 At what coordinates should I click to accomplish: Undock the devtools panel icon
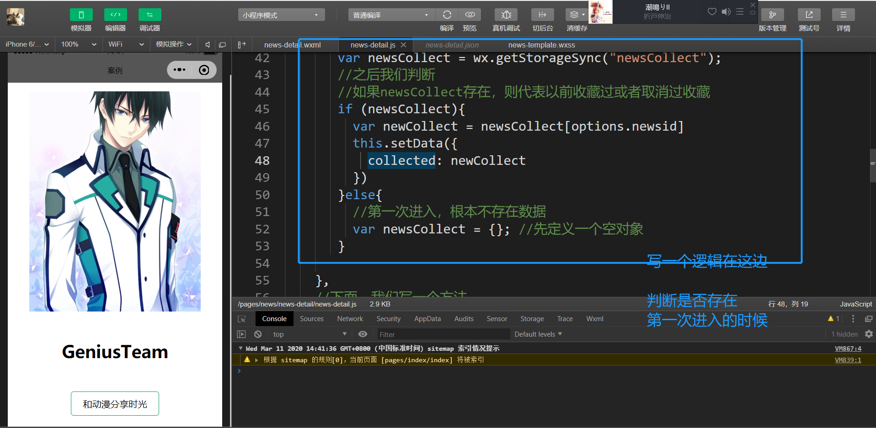(869, 319)
